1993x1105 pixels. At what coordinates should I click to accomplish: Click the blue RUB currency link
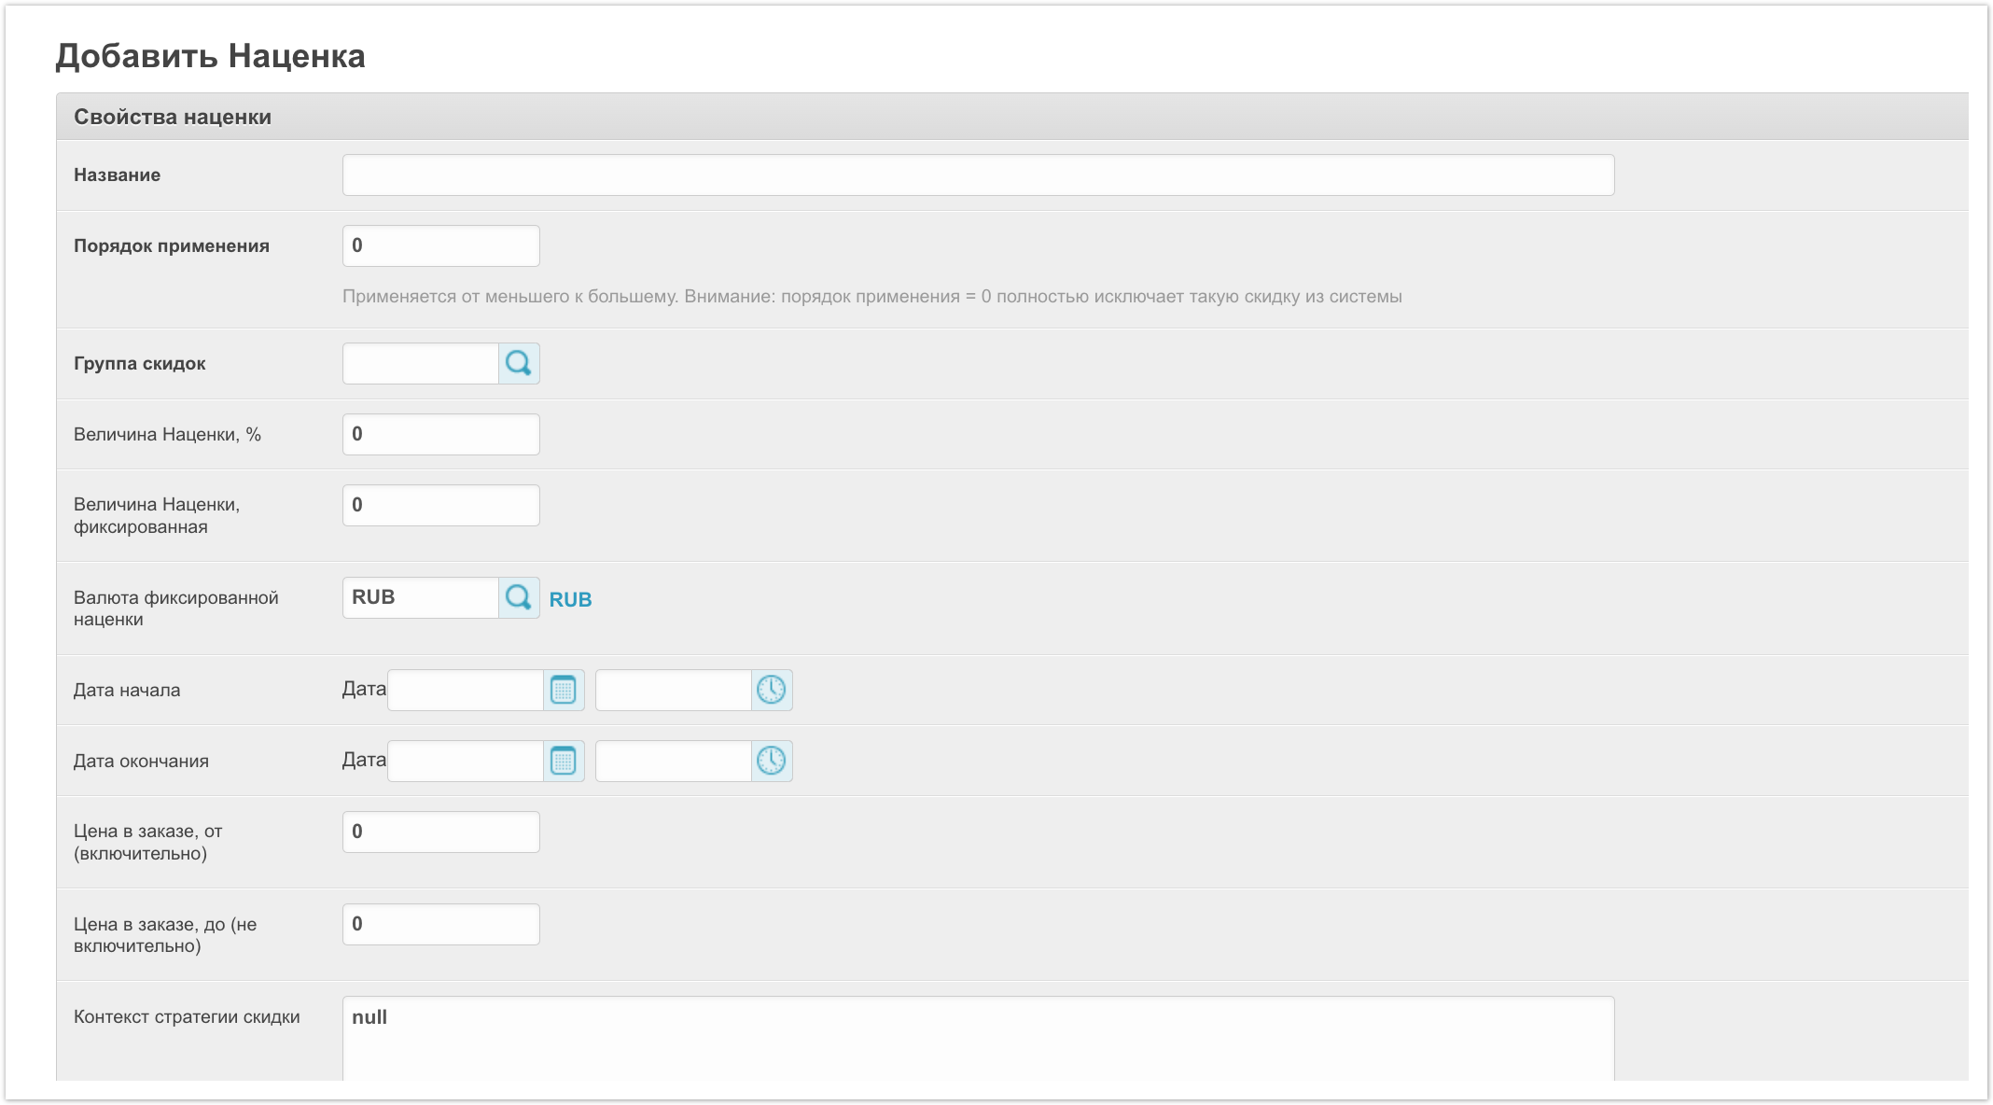(570, 599)
